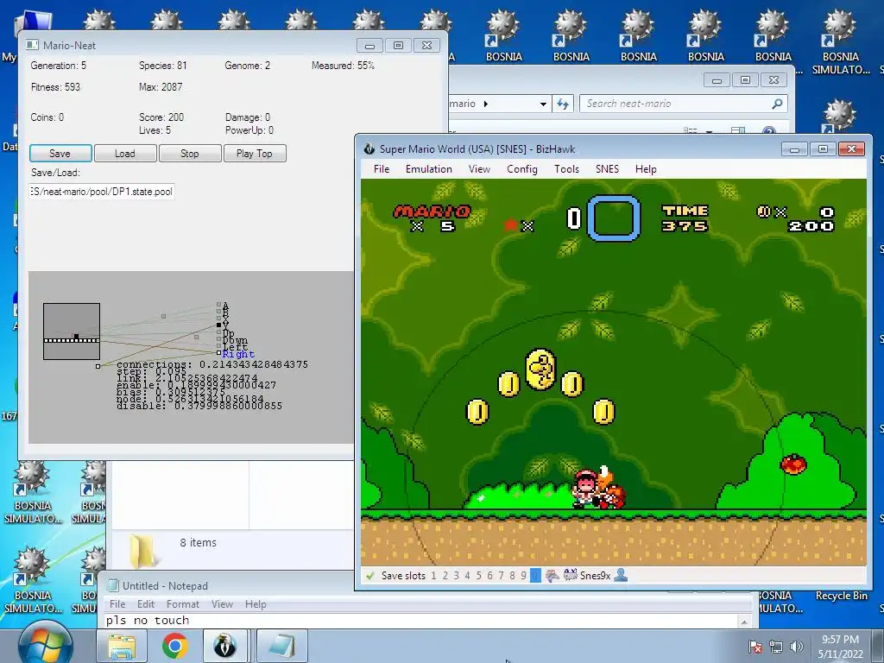
Task: Open the View menu in Notepad
Action: pos(222,603)
